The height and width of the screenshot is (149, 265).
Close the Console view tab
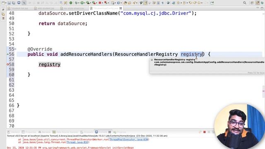(x=109, y=132)
